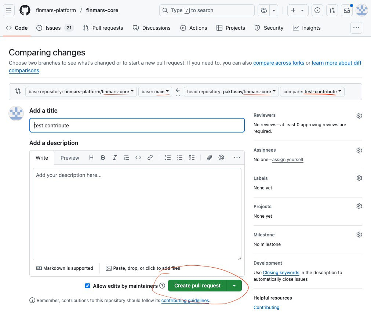
Task: Select the Write tab in editor
Action: point(42,158)
